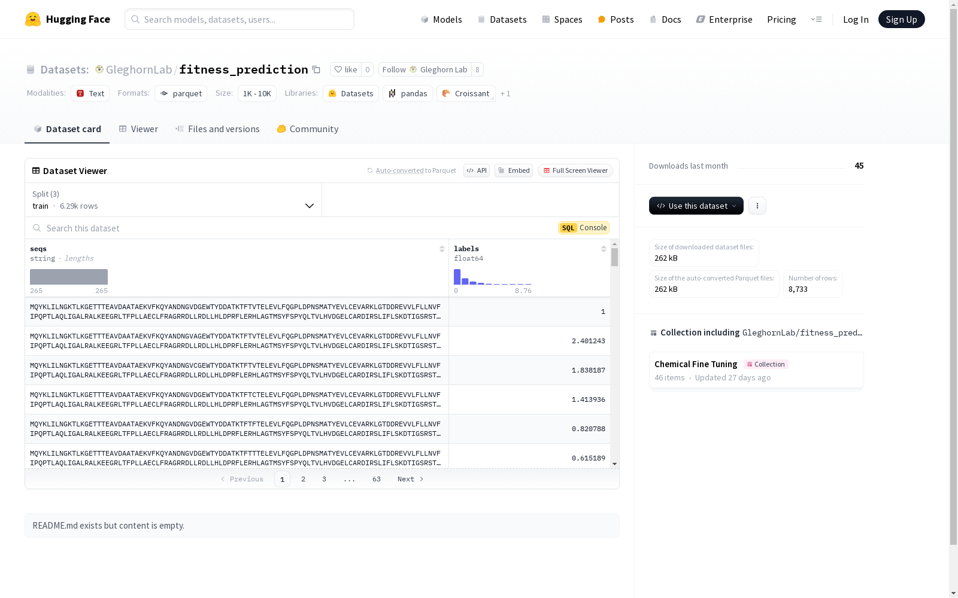Viewport: 958px width, 598px height.
Task: Expand the +1 more libraries tag
Action: tap(505, 94)
